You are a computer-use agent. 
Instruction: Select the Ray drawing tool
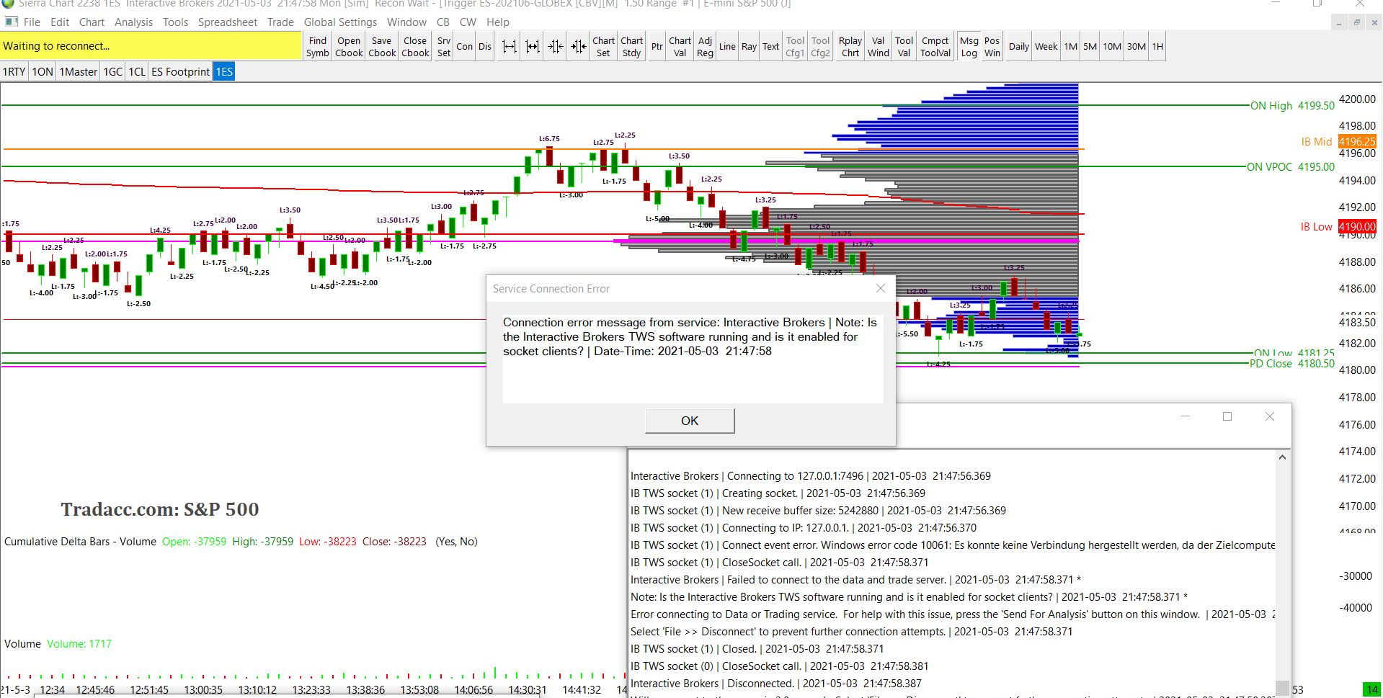pos(750,47)
